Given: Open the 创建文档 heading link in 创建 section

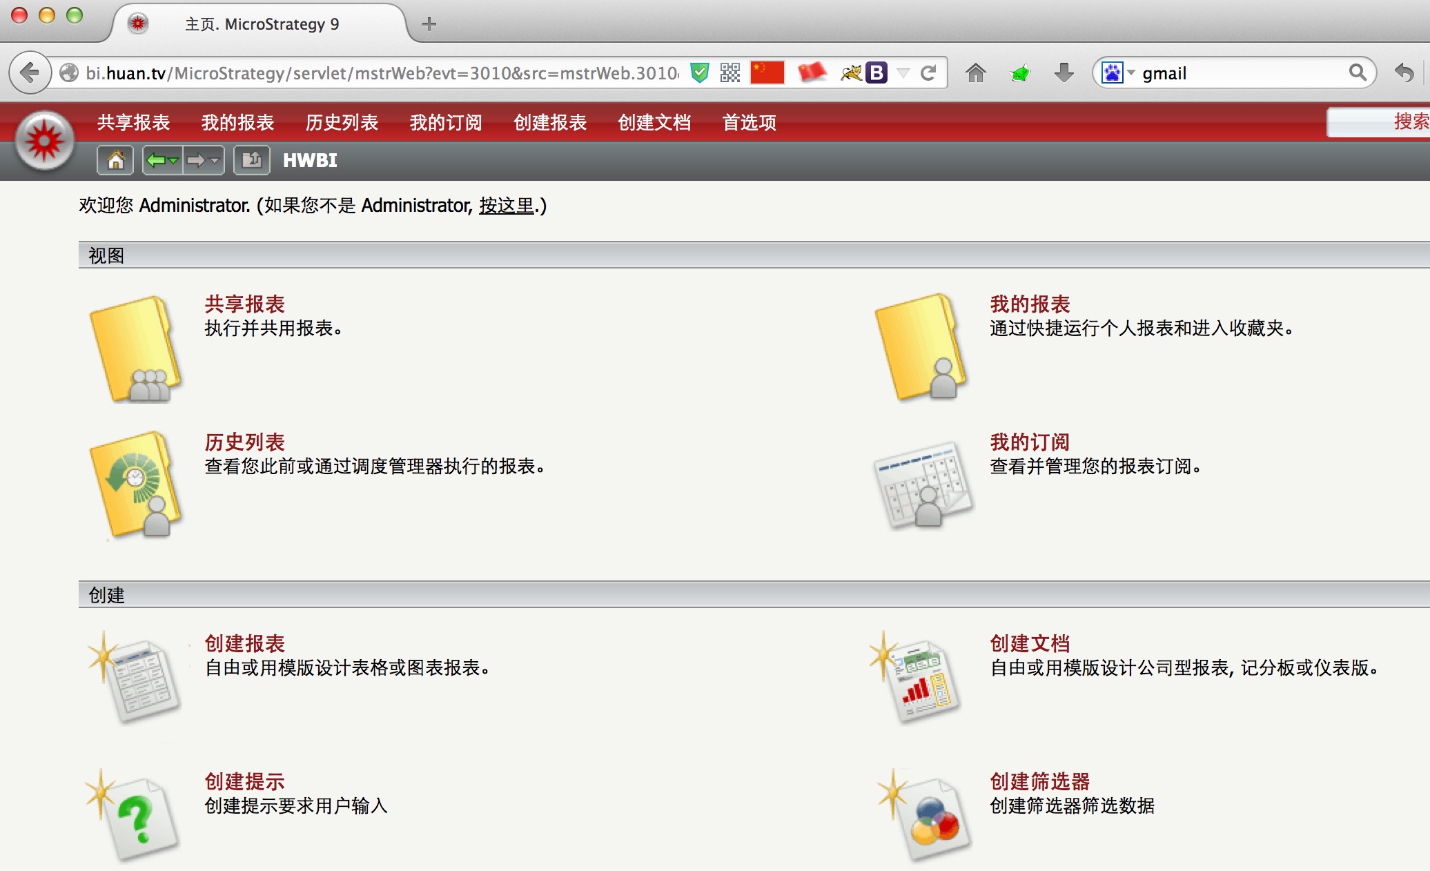Looking at the screenshot, I should click(1030, 643).
